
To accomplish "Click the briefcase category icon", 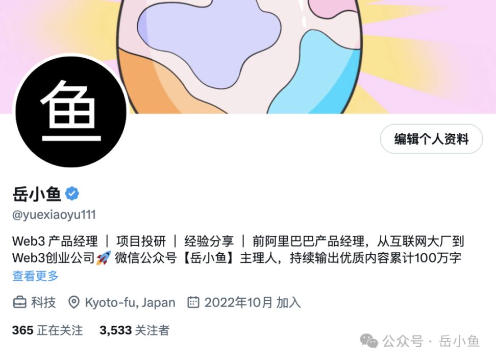I will click(19, 302).
